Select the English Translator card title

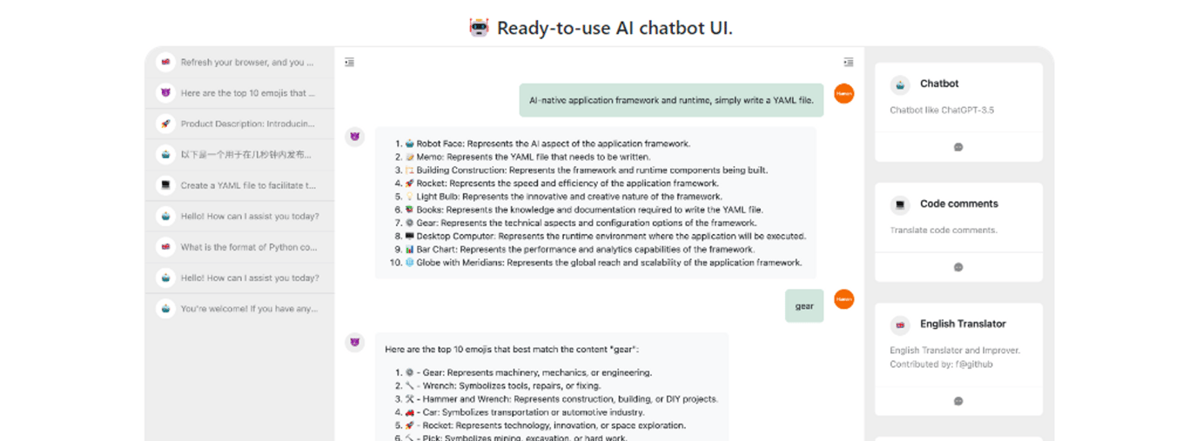coord(963,324)
